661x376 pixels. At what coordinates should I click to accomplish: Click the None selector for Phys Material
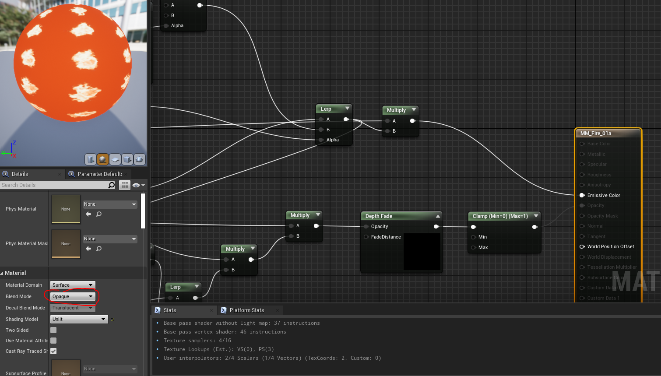click(110, 204)
